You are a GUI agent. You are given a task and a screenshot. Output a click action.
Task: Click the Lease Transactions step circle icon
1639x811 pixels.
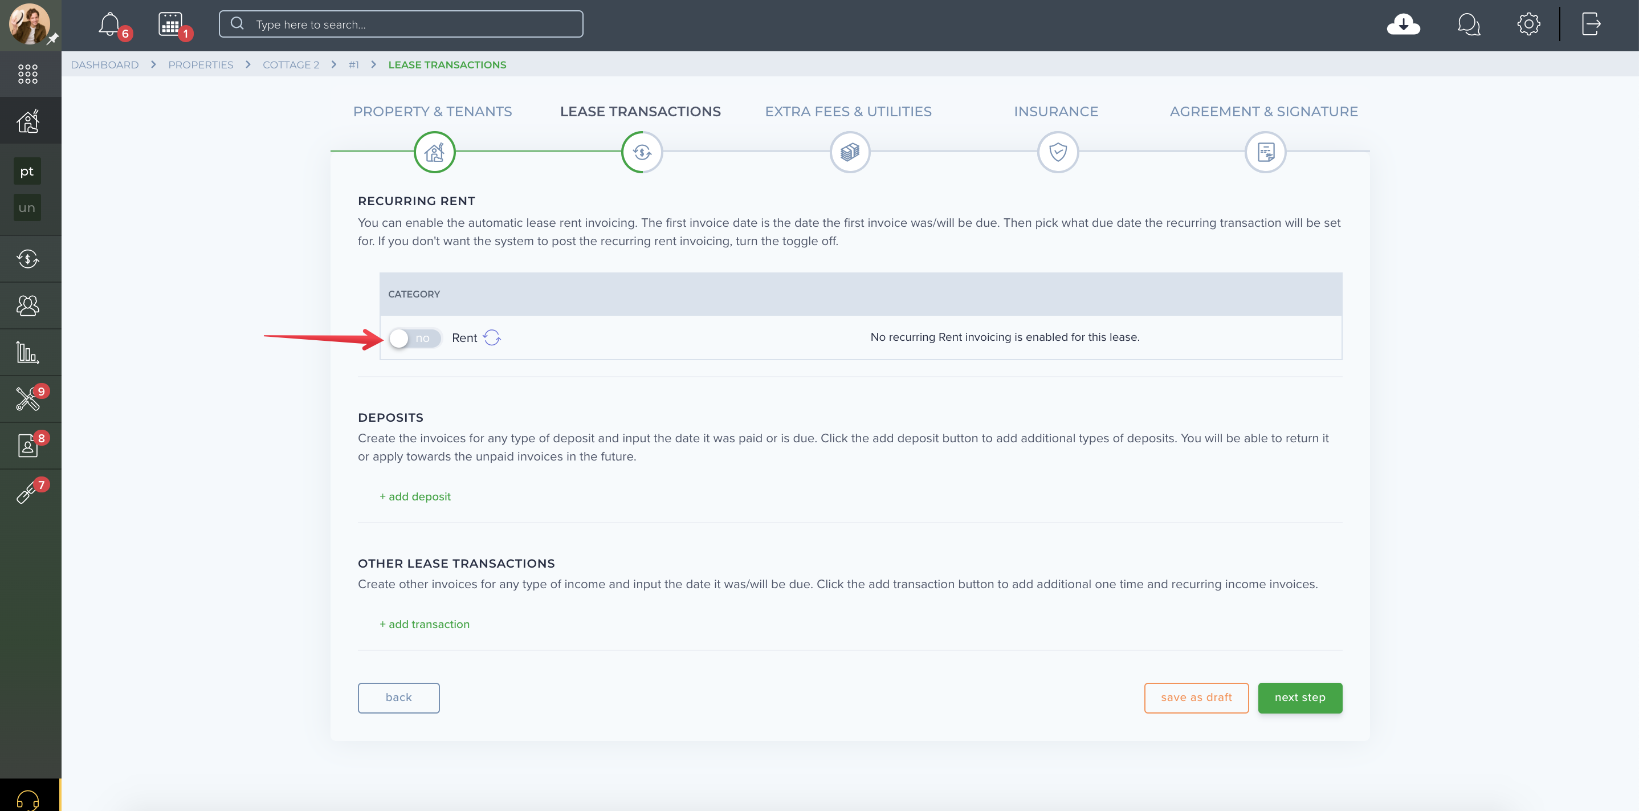[x=642, y=152]
